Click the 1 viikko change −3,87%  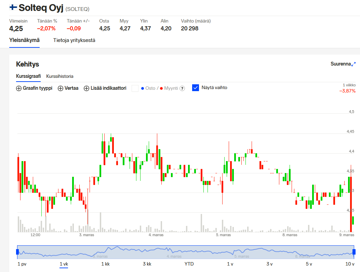(x=347, y=91)
